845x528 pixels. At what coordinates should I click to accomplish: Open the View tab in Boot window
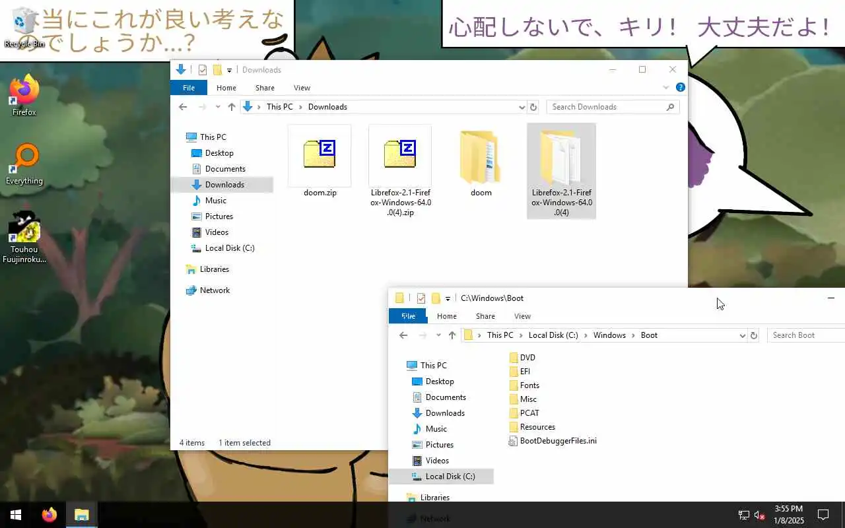click(522, 316)
